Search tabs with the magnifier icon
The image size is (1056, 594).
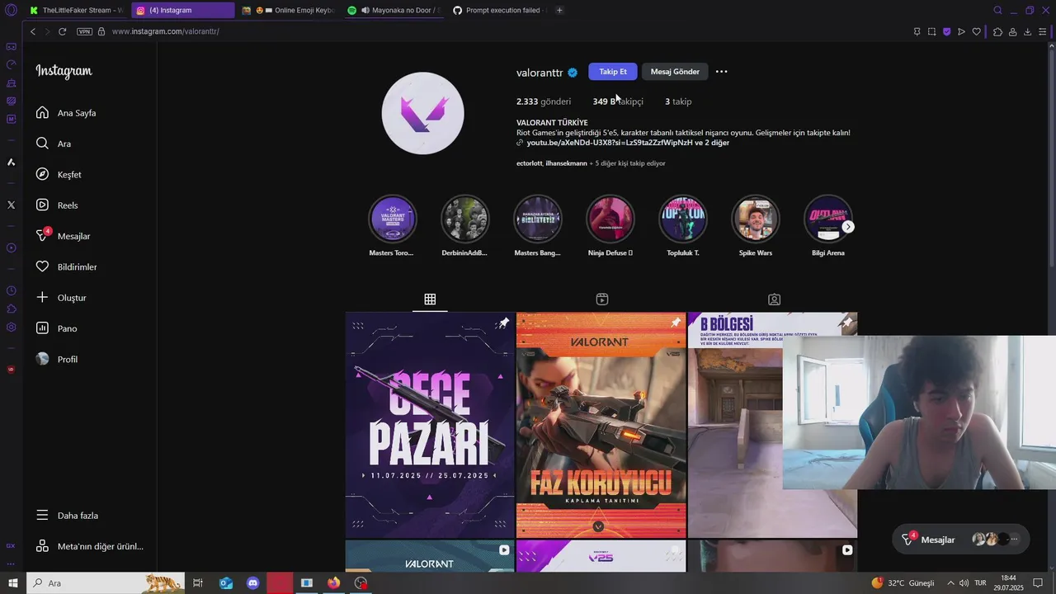pyautogui.click(x=997, y=11)
